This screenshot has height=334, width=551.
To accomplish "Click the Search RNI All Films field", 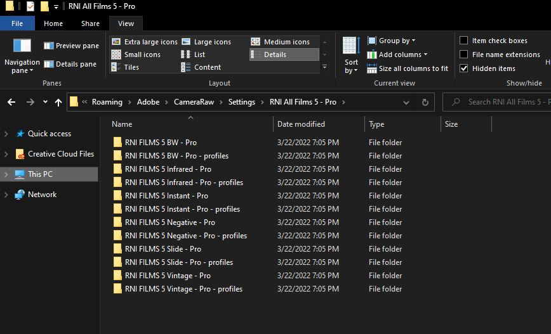I will [501, 102].
